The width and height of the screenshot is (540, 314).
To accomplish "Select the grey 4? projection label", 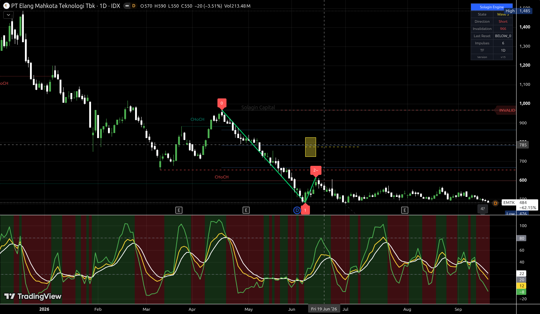I will coord(483,209).
